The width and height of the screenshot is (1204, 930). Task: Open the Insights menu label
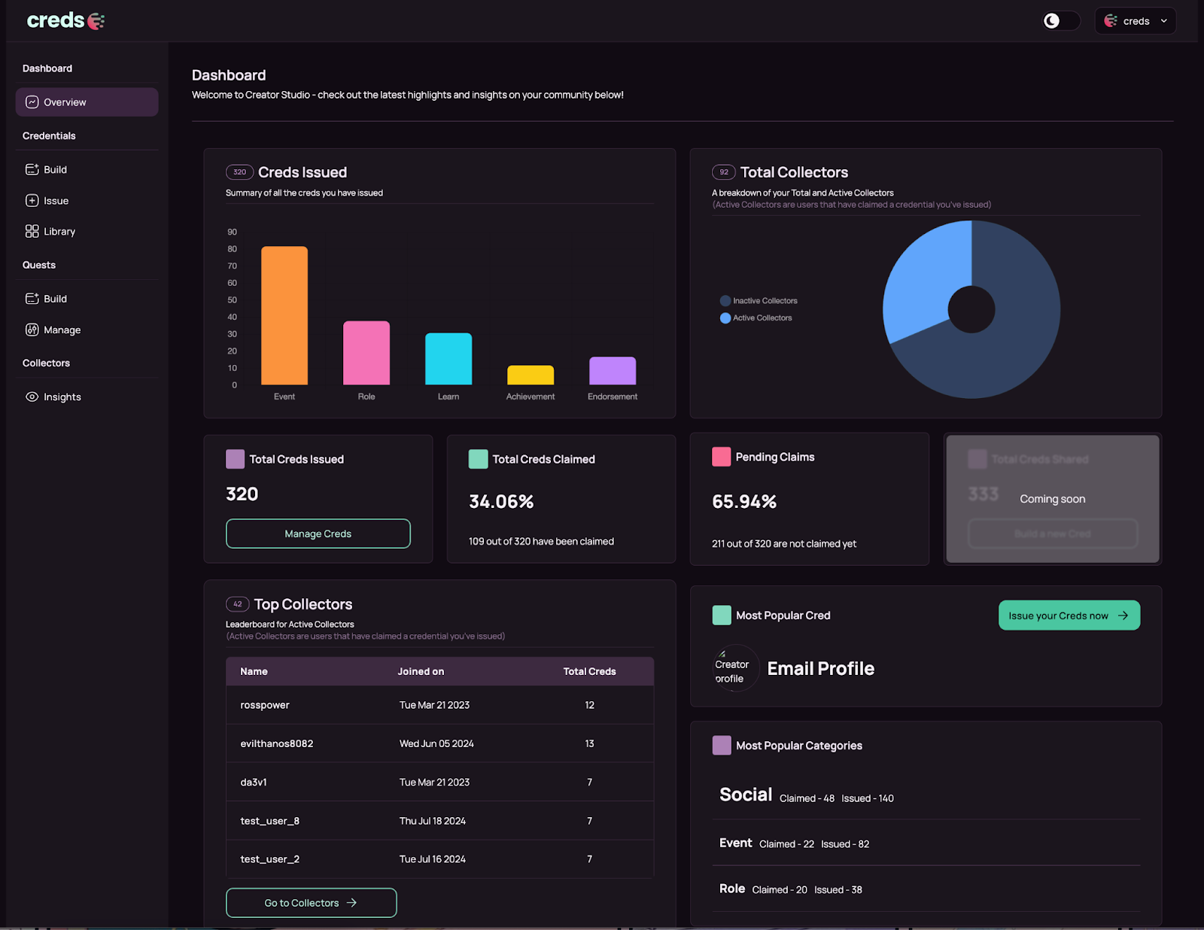(62, 397)
